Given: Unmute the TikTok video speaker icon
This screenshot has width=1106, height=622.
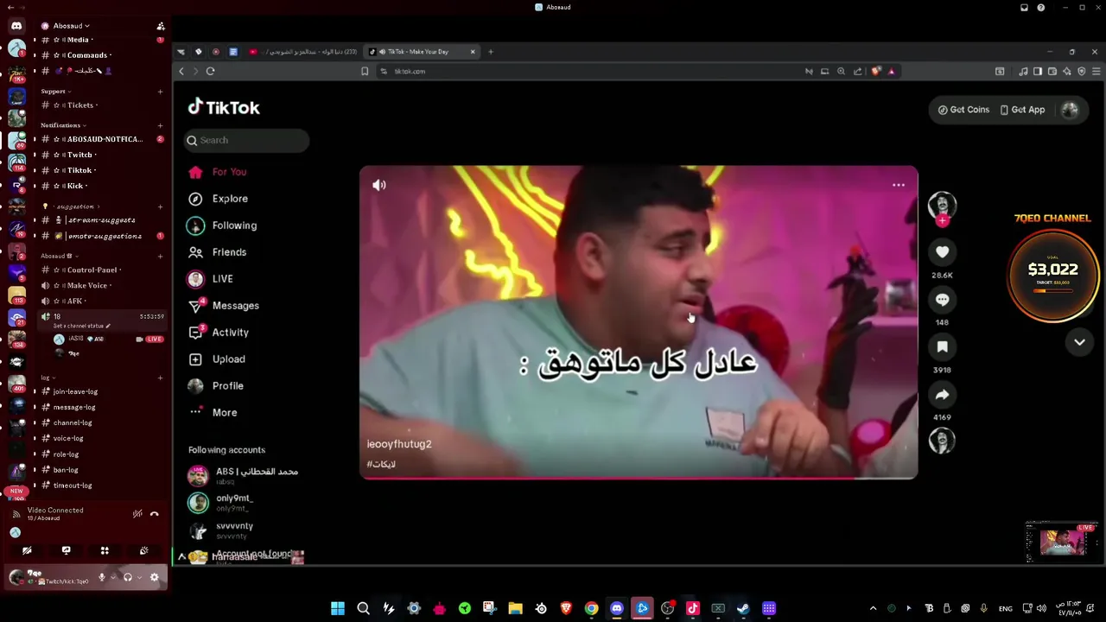Looking at the screenshot, I should click(x=379, y=185).
